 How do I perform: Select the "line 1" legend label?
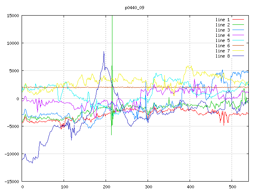223,20
